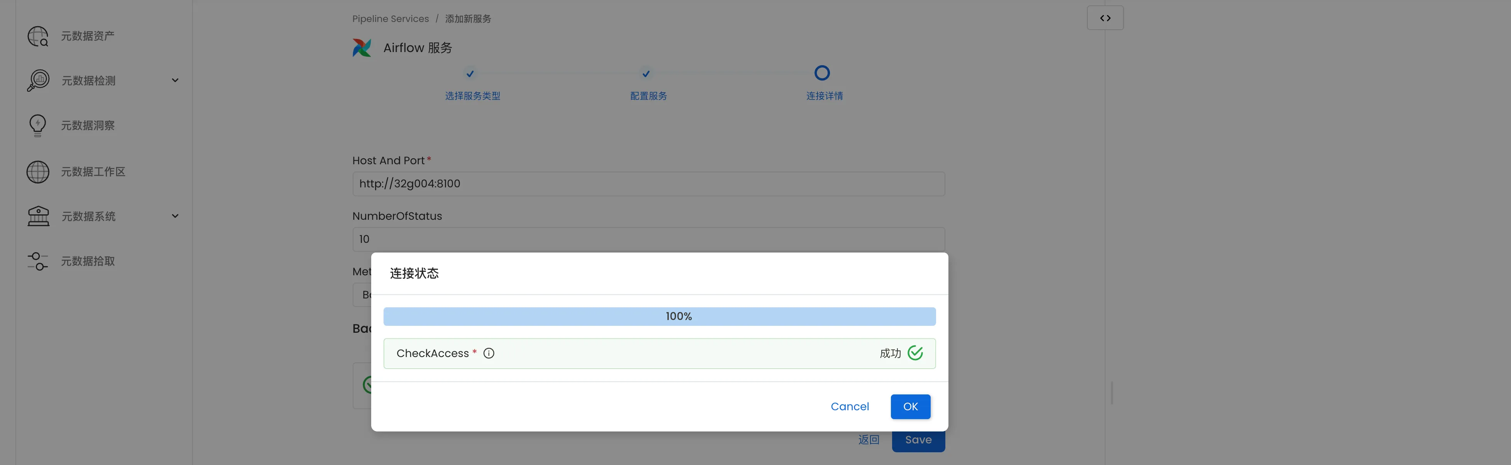The height and width of the screenshot is (465, 1511).
Task: Click the 100% connection progress bar
Action: pyautogui.click(x=659, y=317)
